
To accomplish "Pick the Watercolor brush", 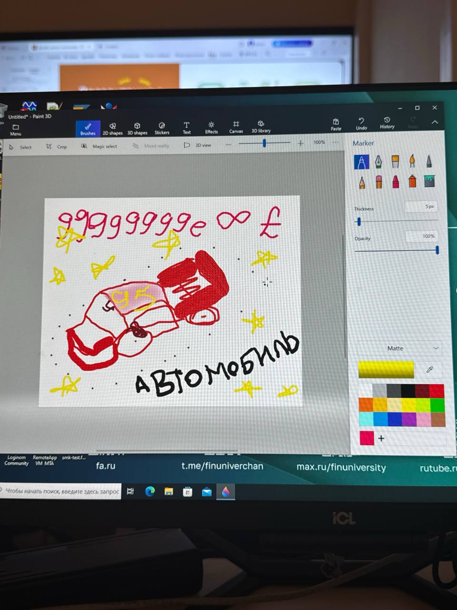I will [x=412, y=162].
